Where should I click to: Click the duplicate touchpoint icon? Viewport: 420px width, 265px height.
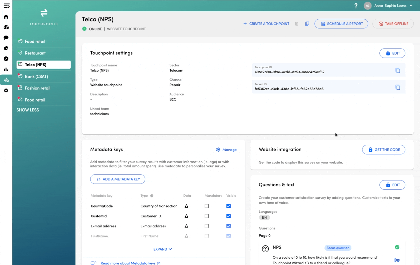pos(307,24)
